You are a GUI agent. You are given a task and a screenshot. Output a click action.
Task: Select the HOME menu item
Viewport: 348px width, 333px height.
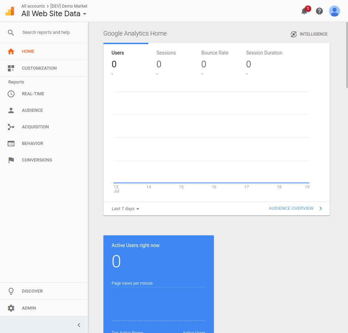point(44,51)
